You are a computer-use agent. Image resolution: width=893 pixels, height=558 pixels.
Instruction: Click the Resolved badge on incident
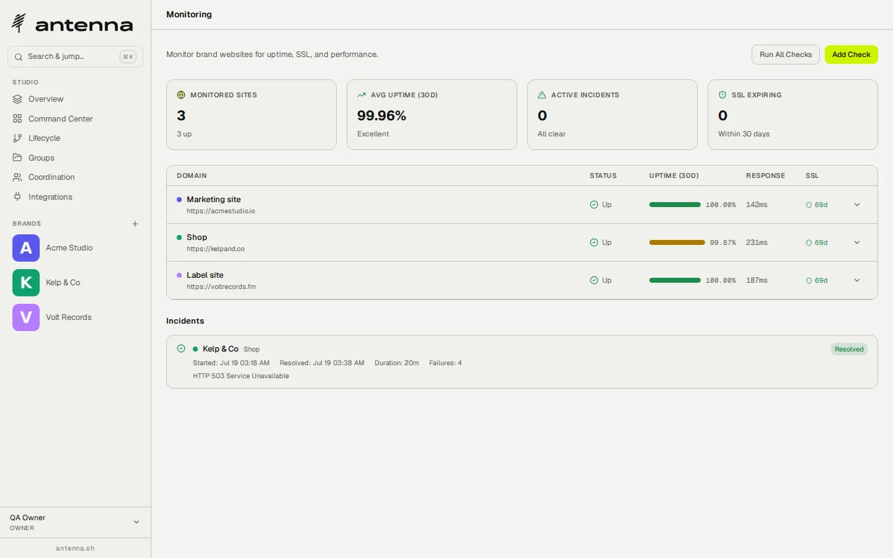849,349
